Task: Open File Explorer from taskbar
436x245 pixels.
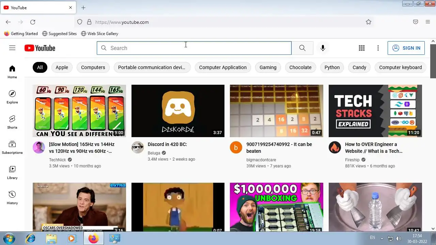Action: (51, 239)
